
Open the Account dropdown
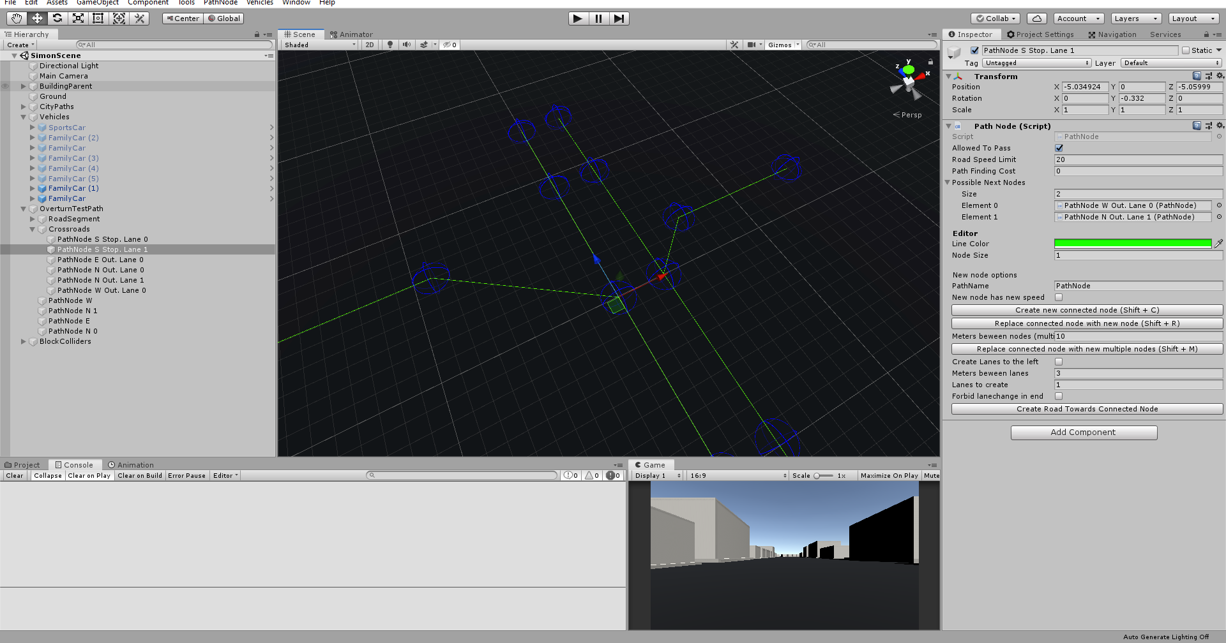[x=1078, y=18]
